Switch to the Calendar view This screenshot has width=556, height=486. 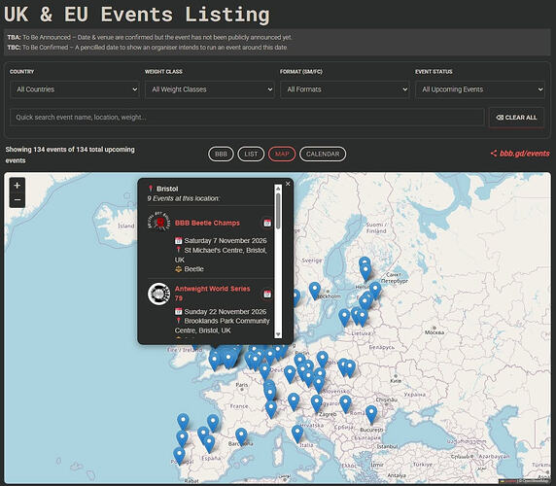pyautogui.click(x=323, y=154)
